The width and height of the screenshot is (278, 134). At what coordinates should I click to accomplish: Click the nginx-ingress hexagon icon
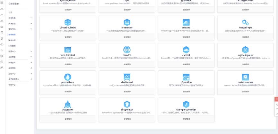[x=245, y=50]
